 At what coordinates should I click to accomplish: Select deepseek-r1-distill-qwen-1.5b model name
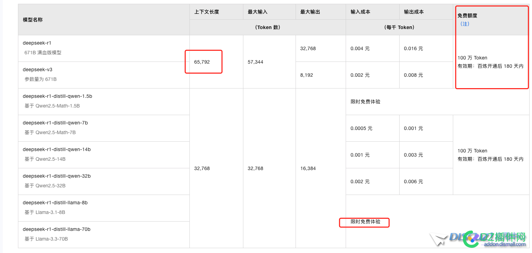coord(57,96)
